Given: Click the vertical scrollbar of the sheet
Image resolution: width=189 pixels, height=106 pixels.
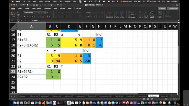Looking at the screenshot, I should (179, 55).
